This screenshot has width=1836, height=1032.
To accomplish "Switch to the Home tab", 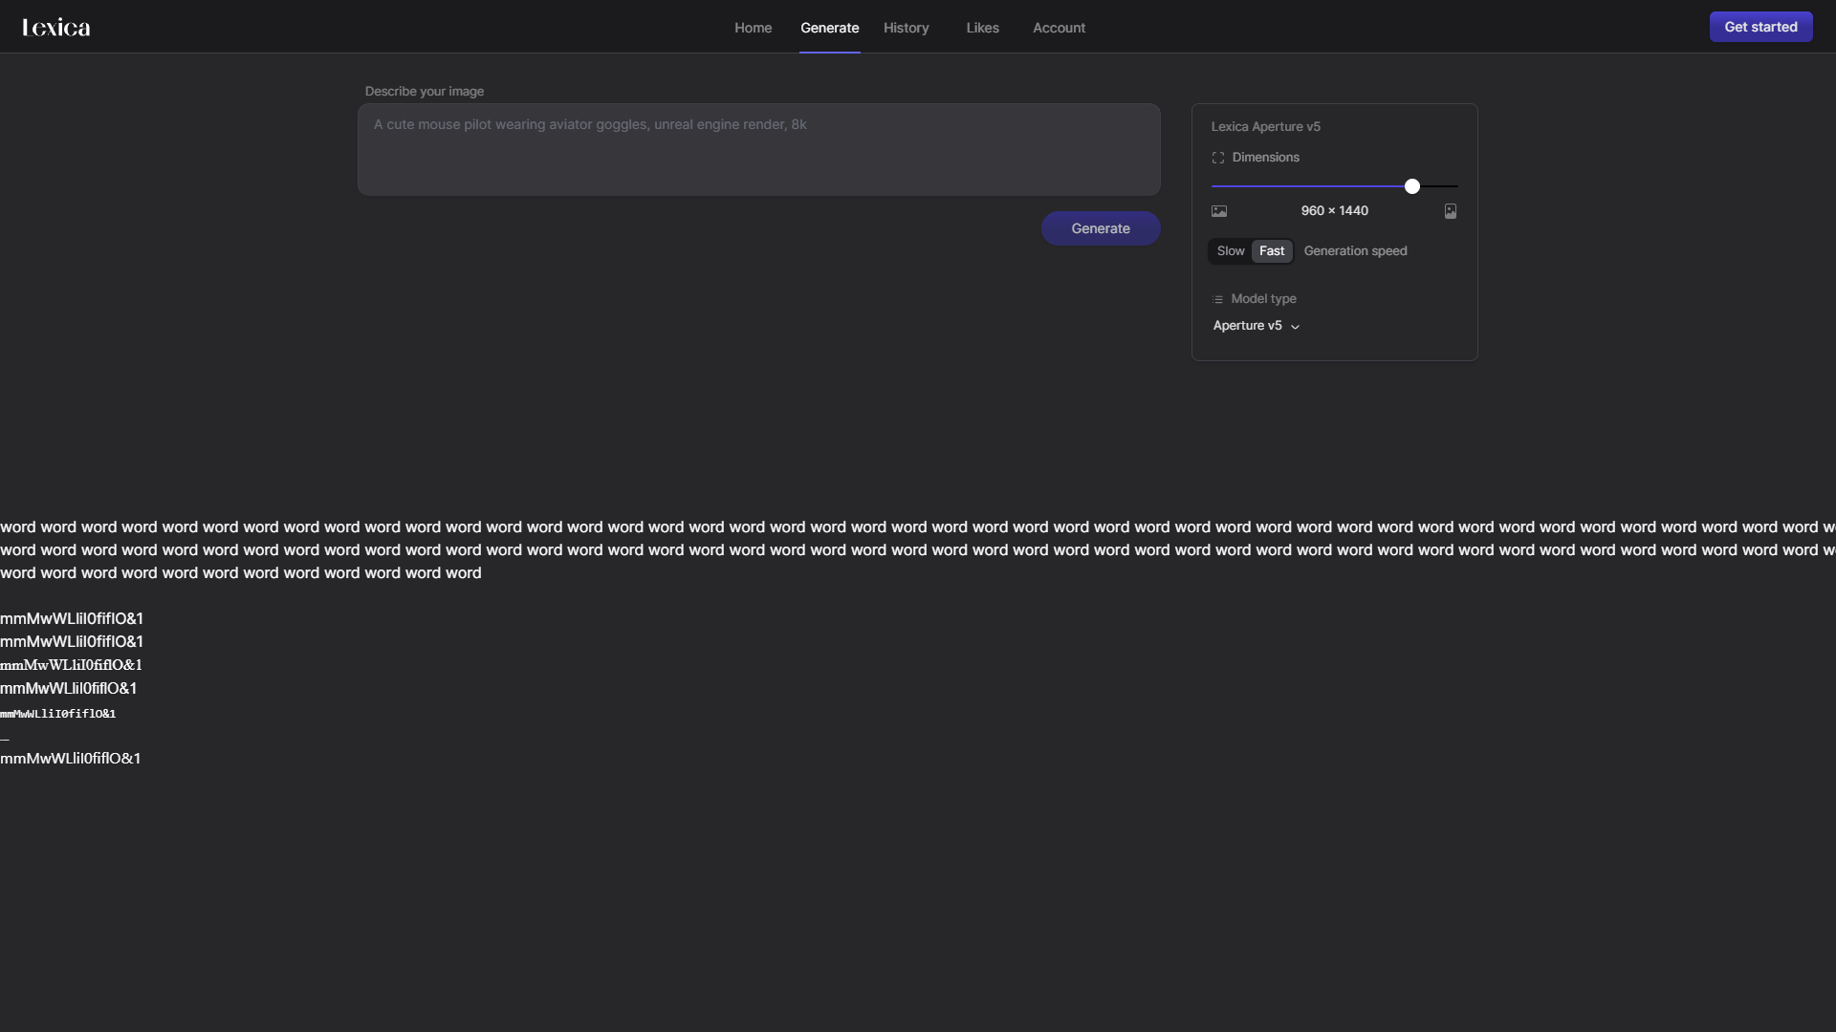I will click(753, 28).
